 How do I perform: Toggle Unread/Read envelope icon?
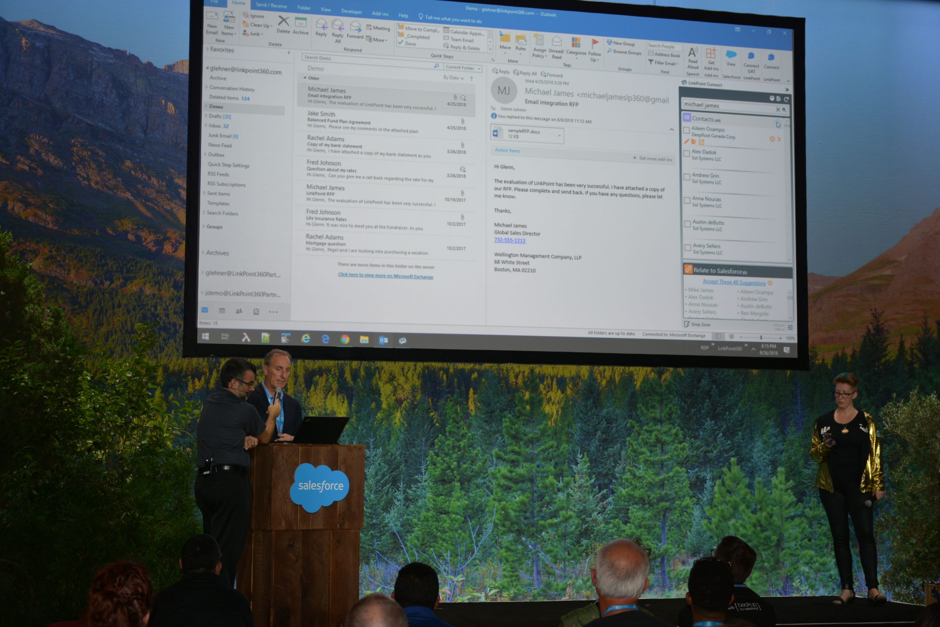pyautogui.click(x=556, y=41)
